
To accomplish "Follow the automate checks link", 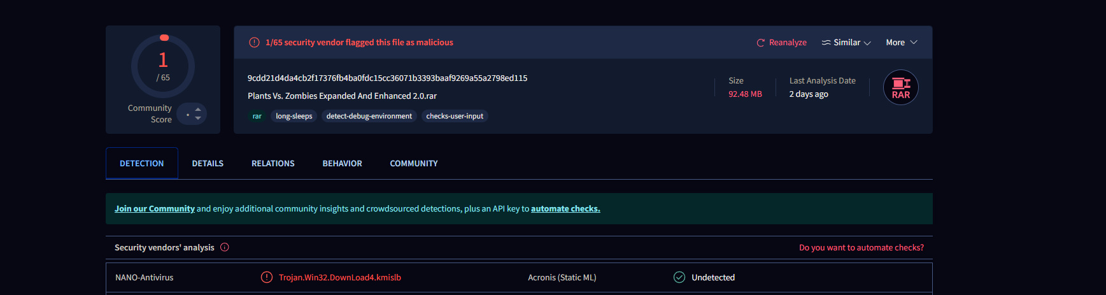I will tap(565, 209).
